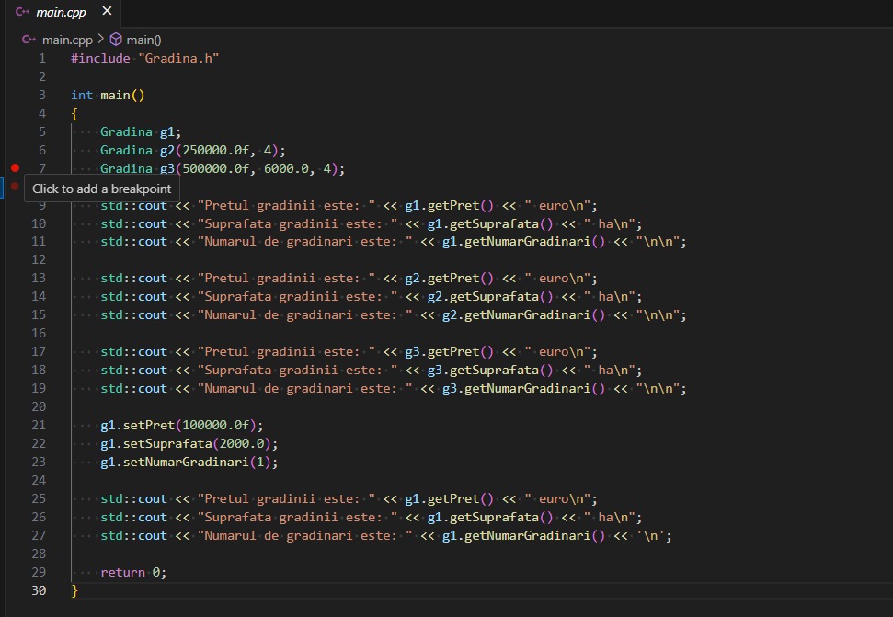The height and width of the screenshot is (617, 893).
Task: Add a breakpoint on line 8
Action: point(15,187)
